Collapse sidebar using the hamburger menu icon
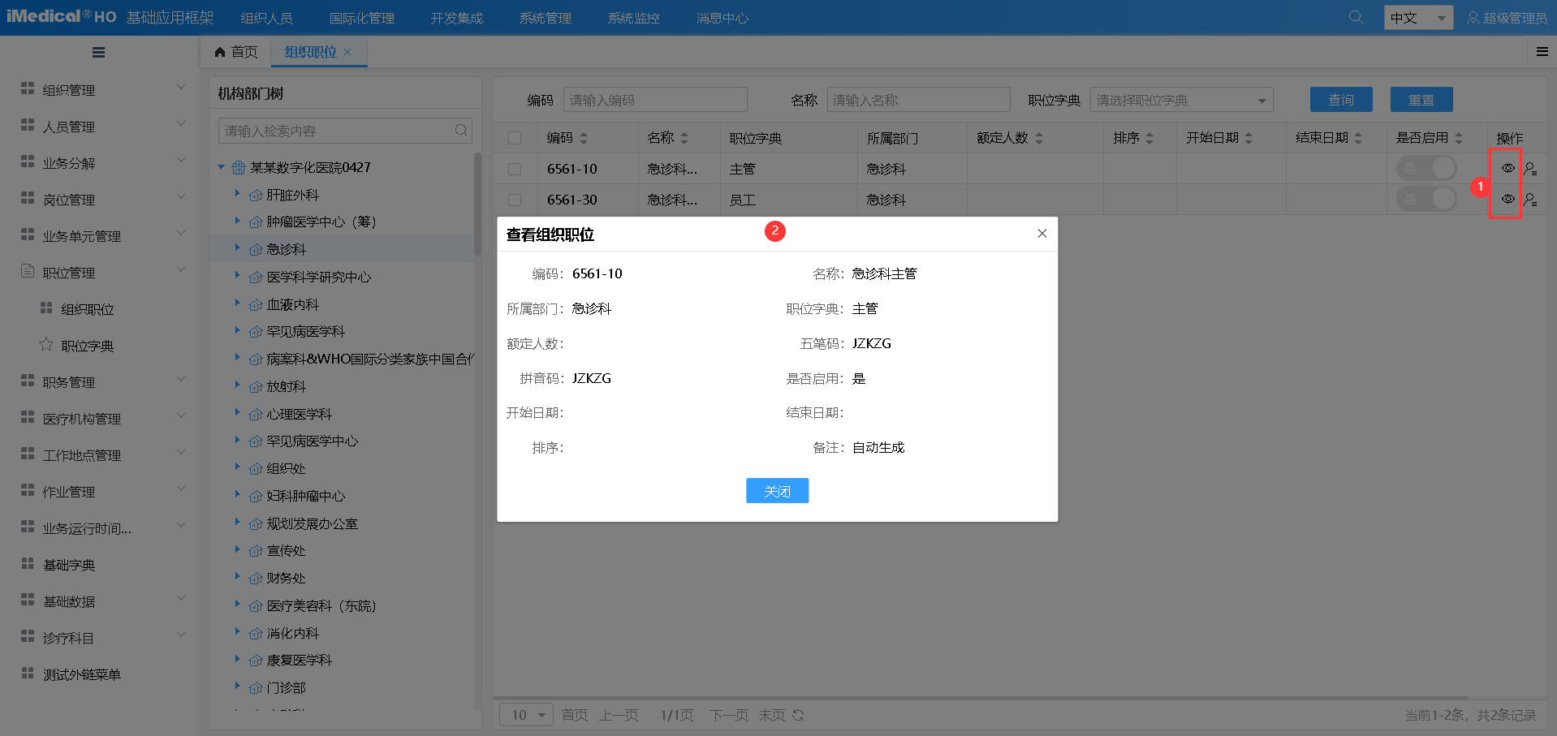The width and height of the screenshot is (1557, 736). (x=98, y=53)
